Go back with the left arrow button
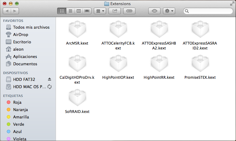Screen dimensions: 236x141 tap(7, 11)
